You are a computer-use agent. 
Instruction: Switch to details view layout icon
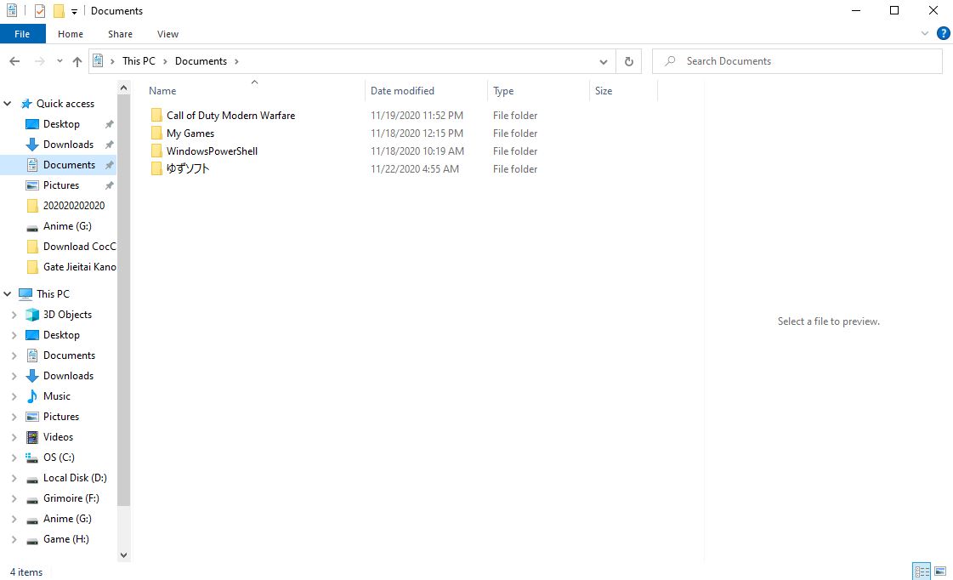pos(922,571)
